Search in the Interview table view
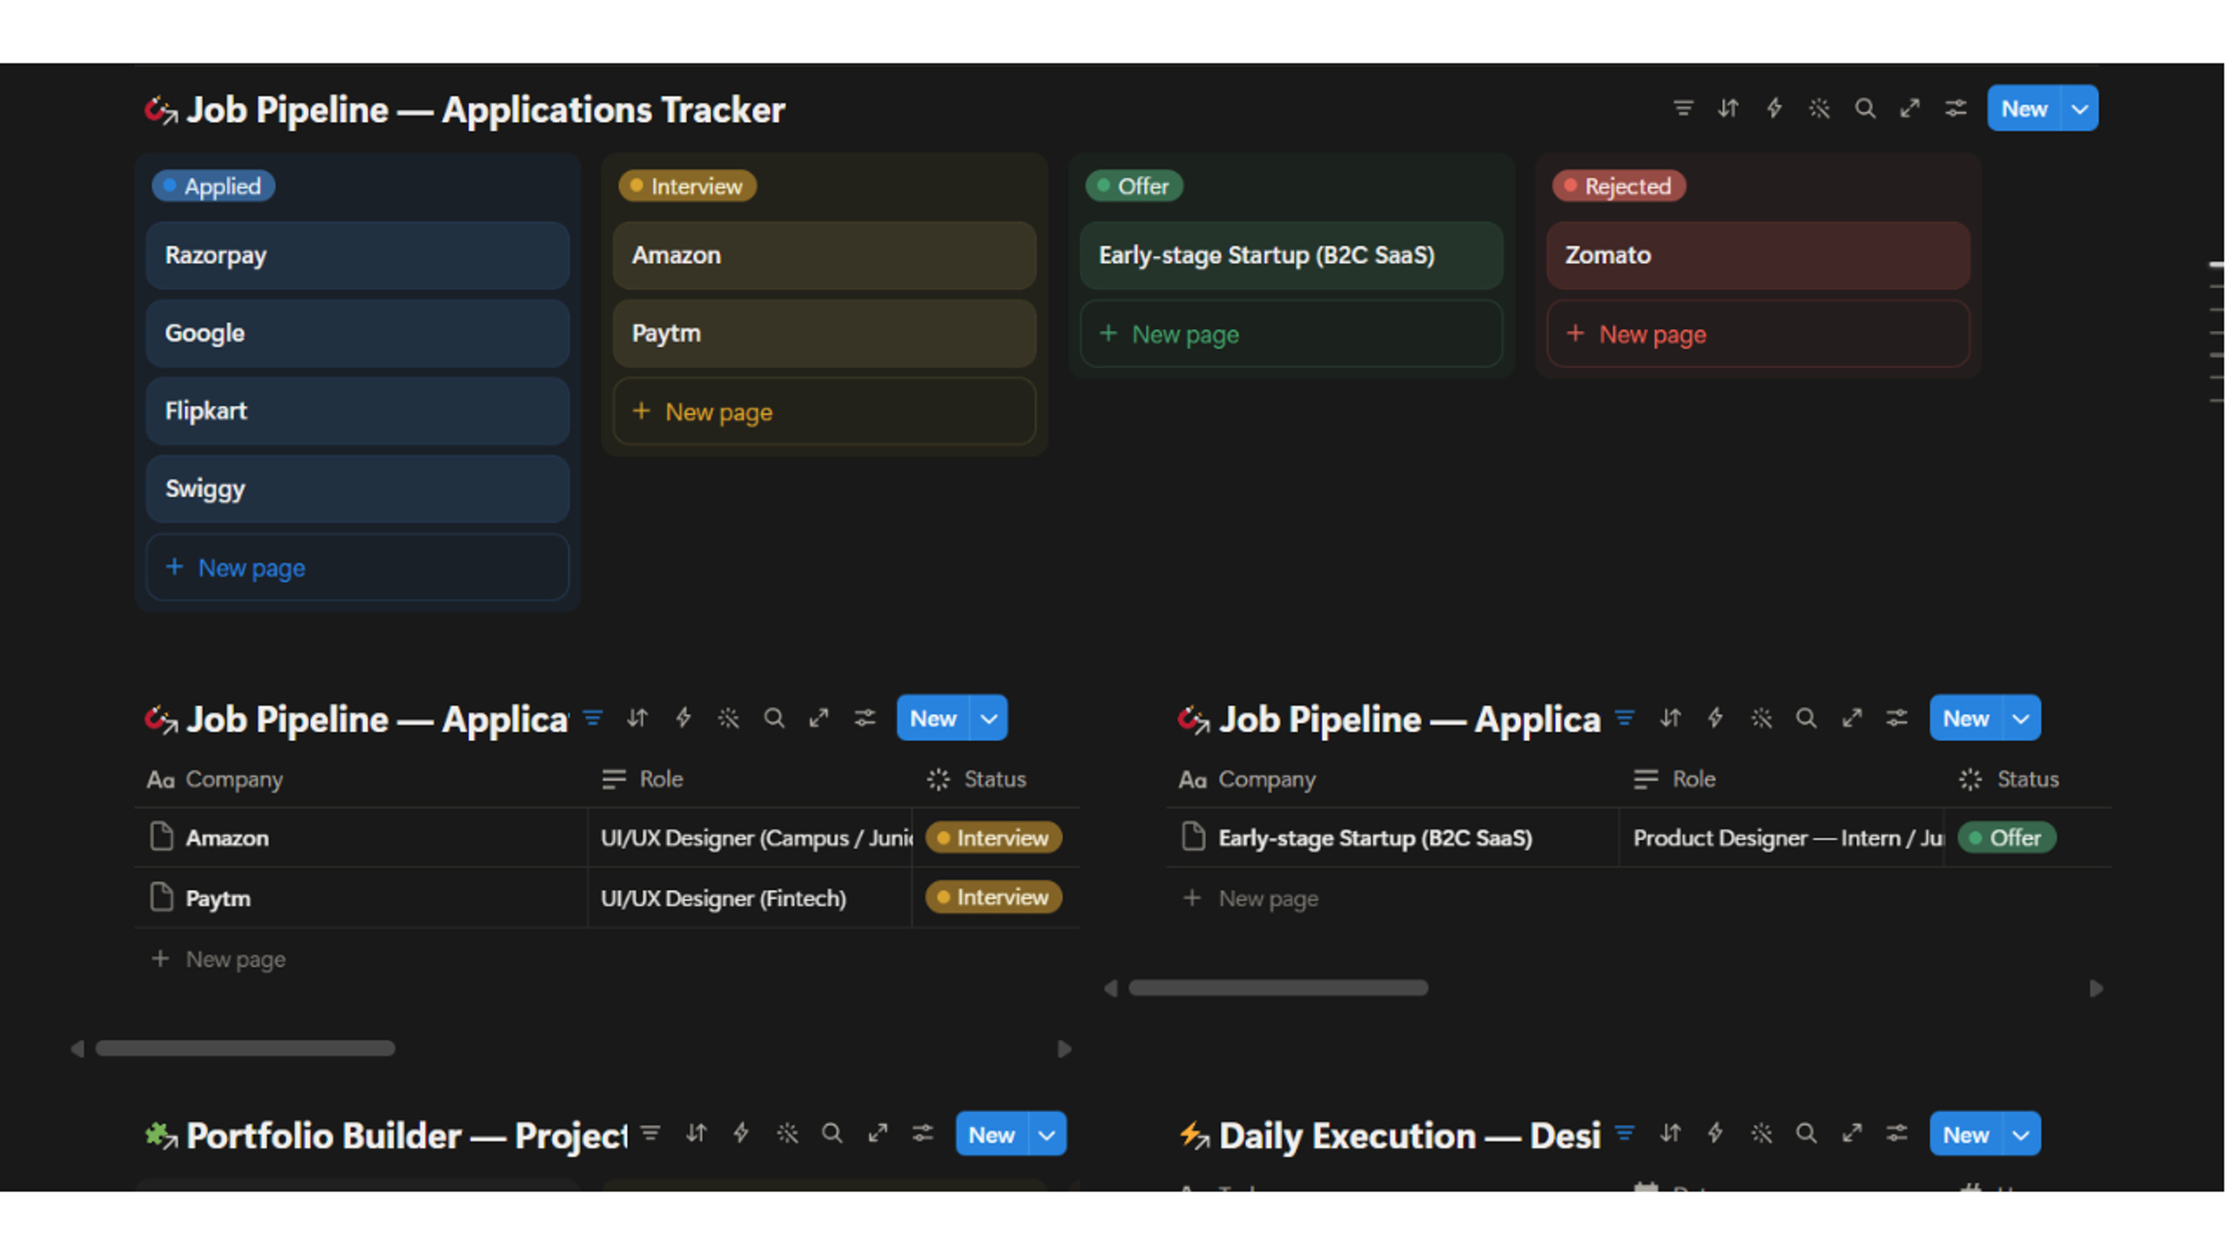Viewport: 2229px width, 1254px height. (774, 718)
